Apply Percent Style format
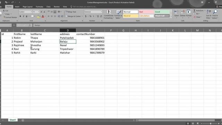 pyautogui.click(x=90, y=16)
